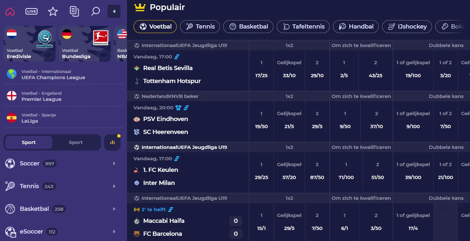This screenshot has height=241, width=470.
Task: Click the bar chart icon with yellow dot
Action: click(x=112, y=142)
